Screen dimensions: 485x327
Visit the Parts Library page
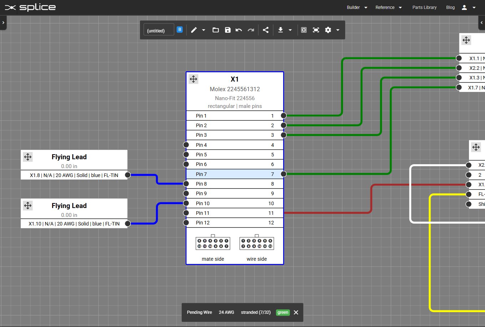(x=424, y=7)
